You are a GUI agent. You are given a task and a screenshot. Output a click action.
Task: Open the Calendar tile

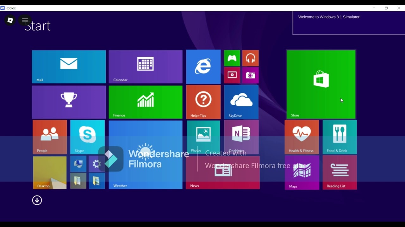pos(146,67)
